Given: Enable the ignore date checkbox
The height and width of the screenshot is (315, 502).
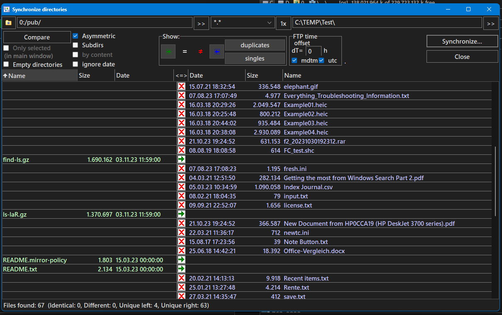Looking at the screenshot, I should pyautogui.click(x=76, y=64).
